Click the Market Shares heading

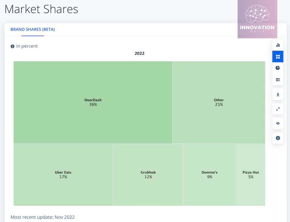pyautogui.click(x=41, y=9)
